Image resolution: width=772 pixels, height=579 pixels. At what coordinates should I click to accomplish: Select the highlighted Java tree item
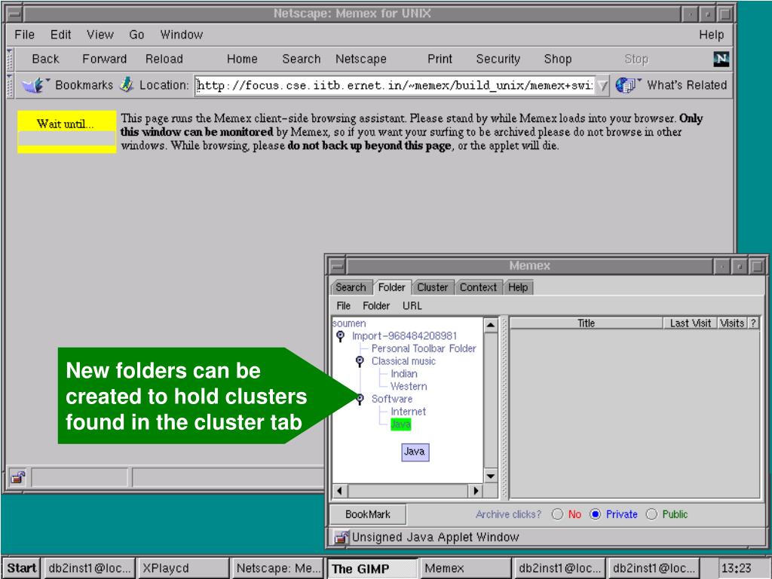pos(400,424)
